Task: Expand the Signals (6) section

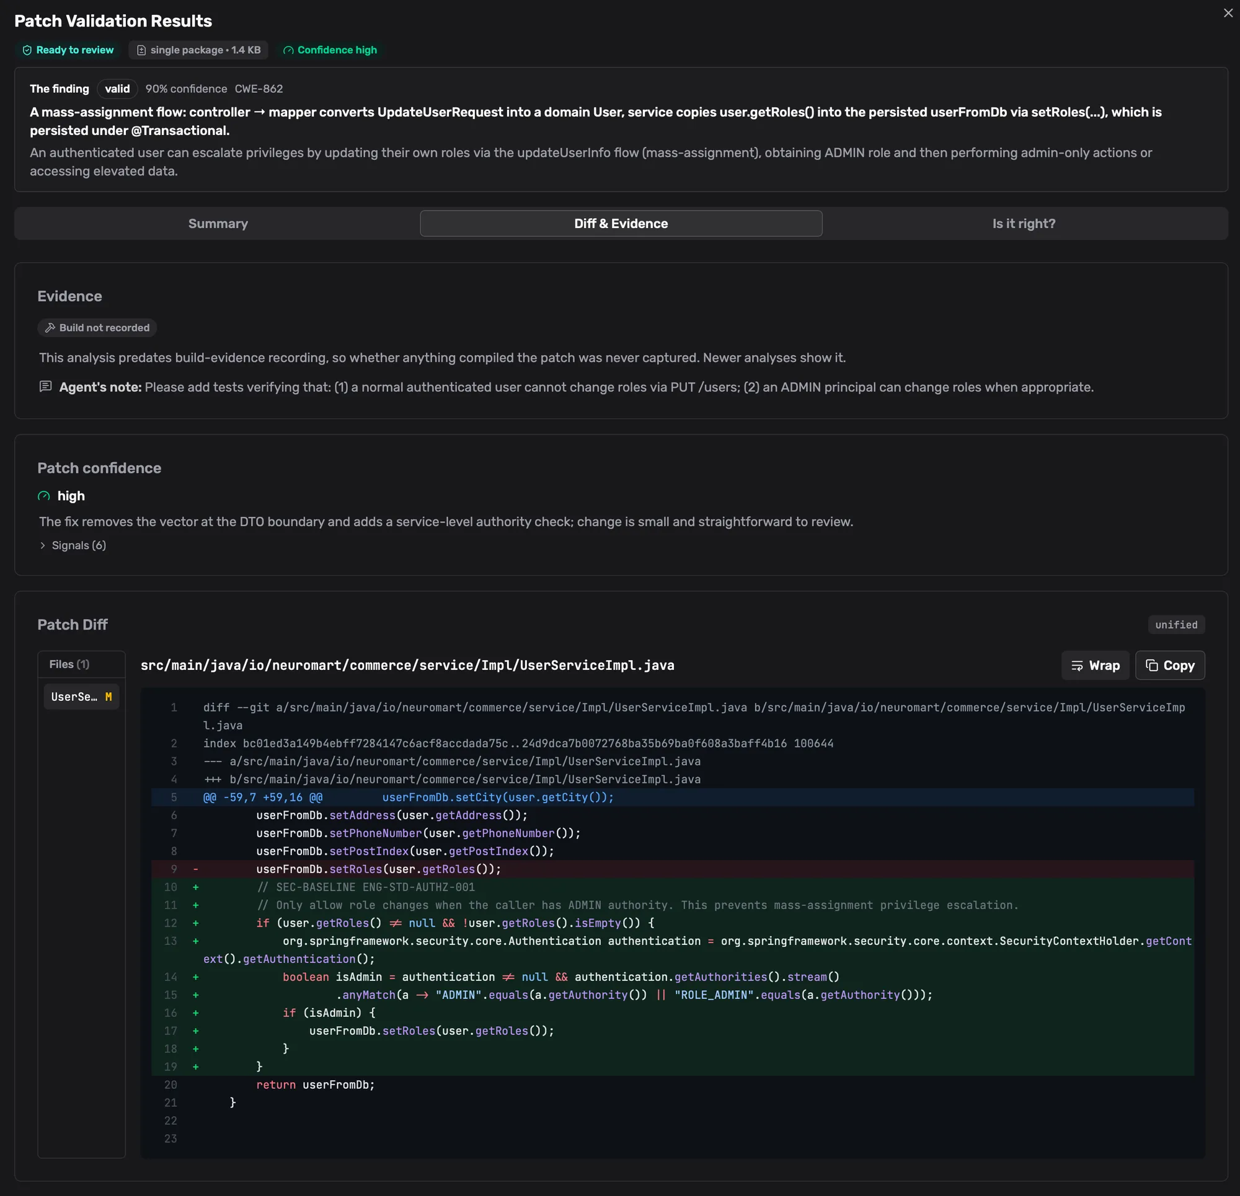Action: coord(73,545)
